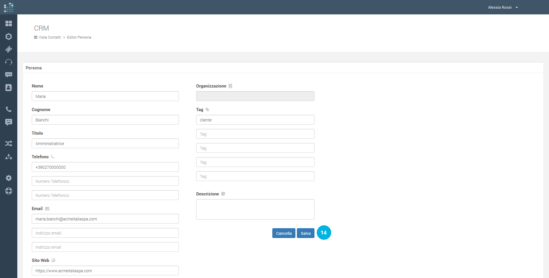
Task: Open the dashboard grid icon in the sidebar
Action: click(x=9, y=23)
